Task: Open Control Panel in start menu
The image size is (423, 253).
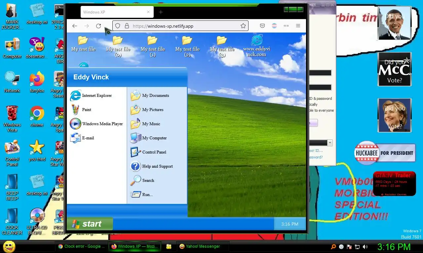Action: click(148, 152)
